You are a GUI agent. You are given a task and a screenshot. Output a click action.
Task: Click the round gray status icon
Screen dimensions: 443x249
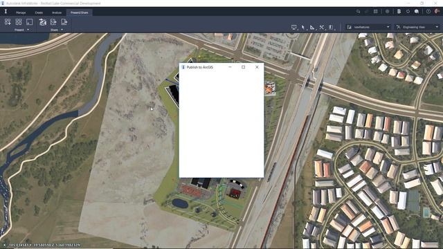click(x=388, y=12)
